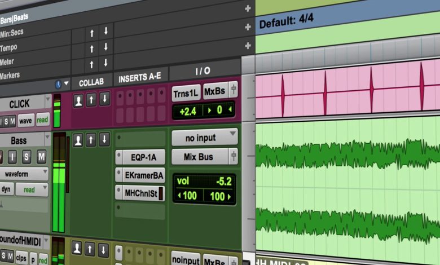This screenshot has height=265, width=440.
Task: Click the blue clock icon above track names
Action: coord(58,85)
